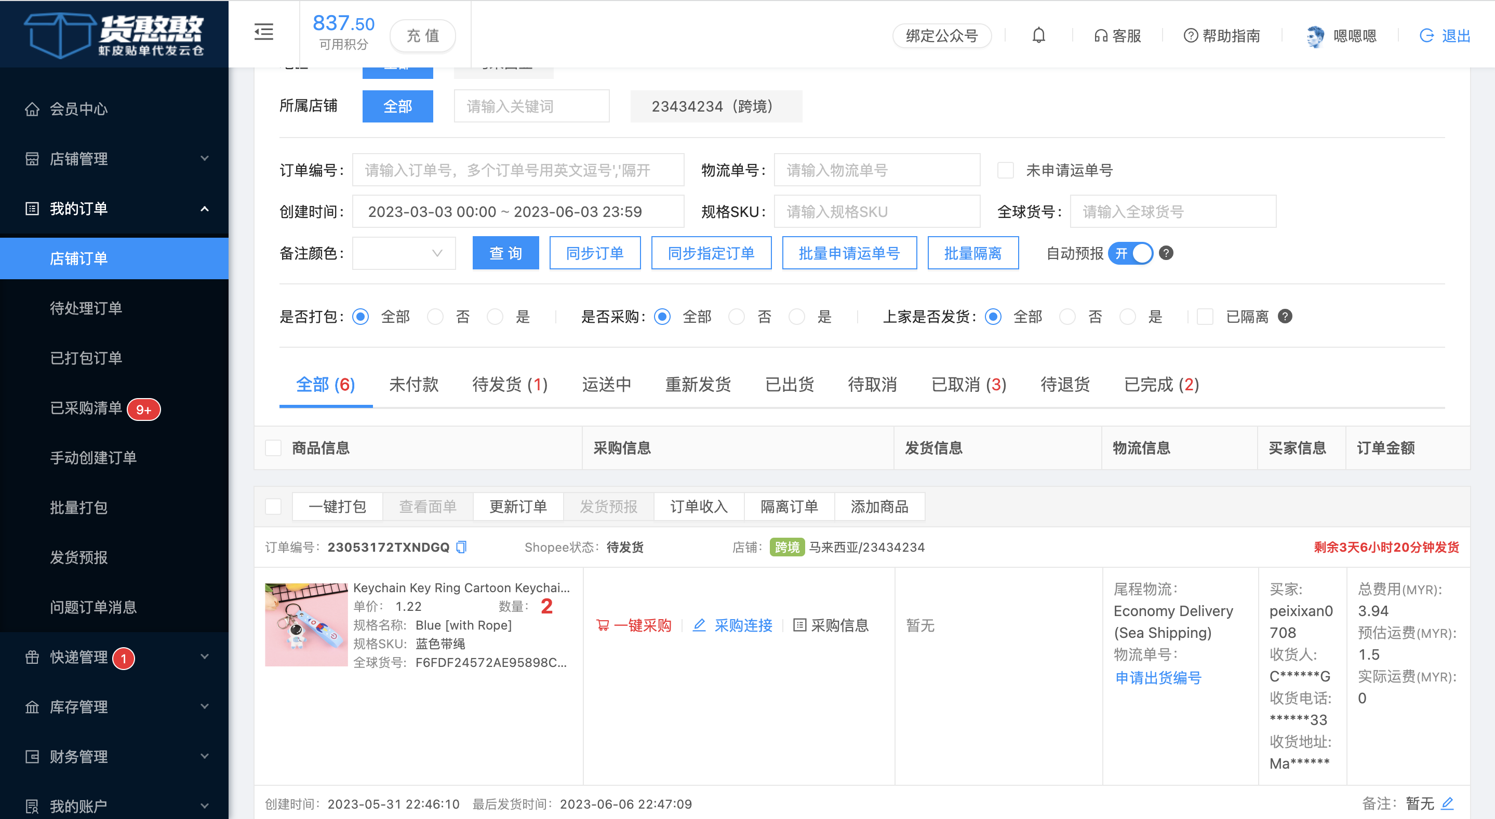This screenshot has width=1495, height=819.
Task: Switch to the 未付款 tab
Action: coord(414,385)
